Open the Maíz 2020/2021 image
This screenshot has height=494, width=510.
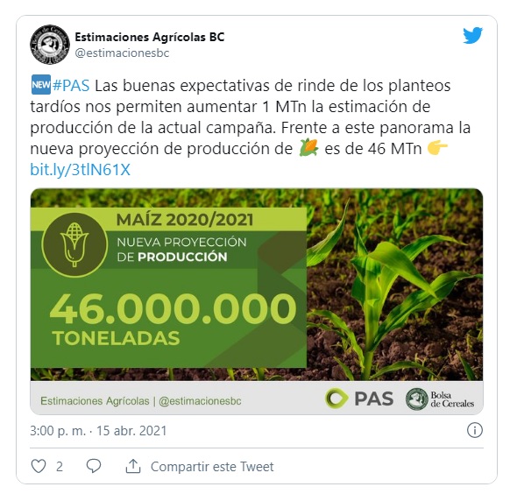[x=257, y=301]
